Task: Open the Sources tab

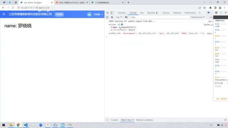Action: [x=166, y=13]
